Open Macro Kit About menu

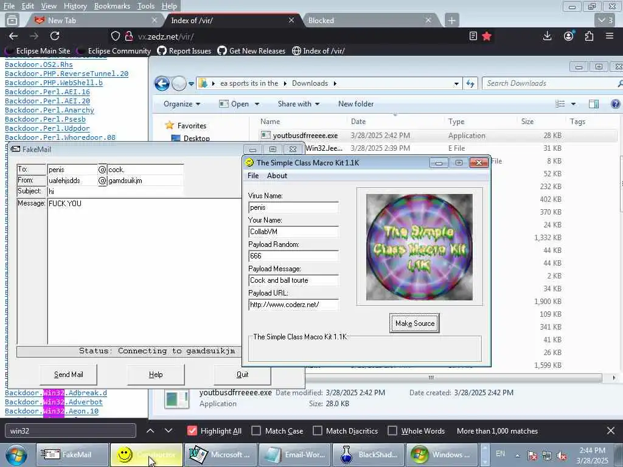pos(277,176)
